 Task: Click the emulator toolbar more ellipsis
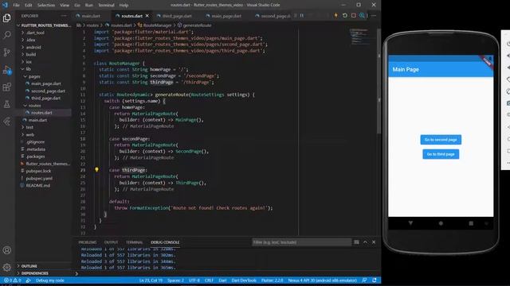tap(508, 163)
